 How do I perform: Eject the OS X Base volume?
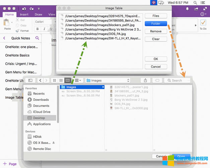pos(53,143)
